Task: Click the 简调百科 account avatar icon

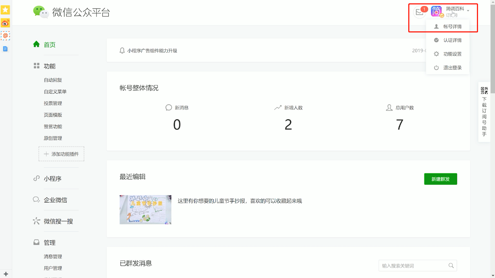Action: coord(436,11)
